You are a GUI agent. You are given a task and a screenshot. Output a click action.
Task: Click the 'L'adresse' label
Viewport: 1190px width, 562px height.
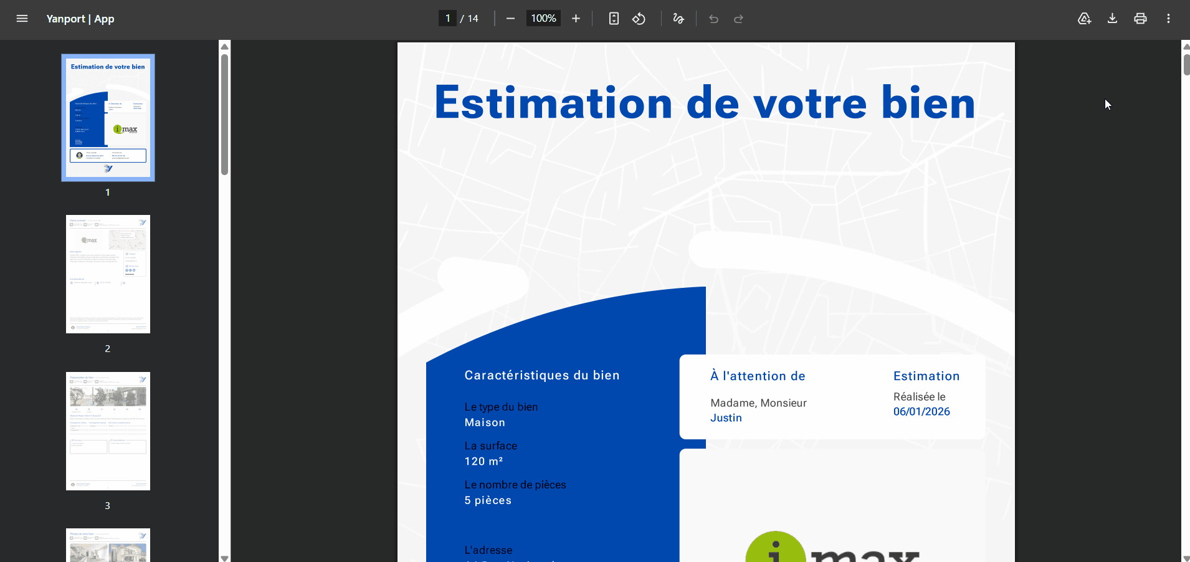point(488,550)
